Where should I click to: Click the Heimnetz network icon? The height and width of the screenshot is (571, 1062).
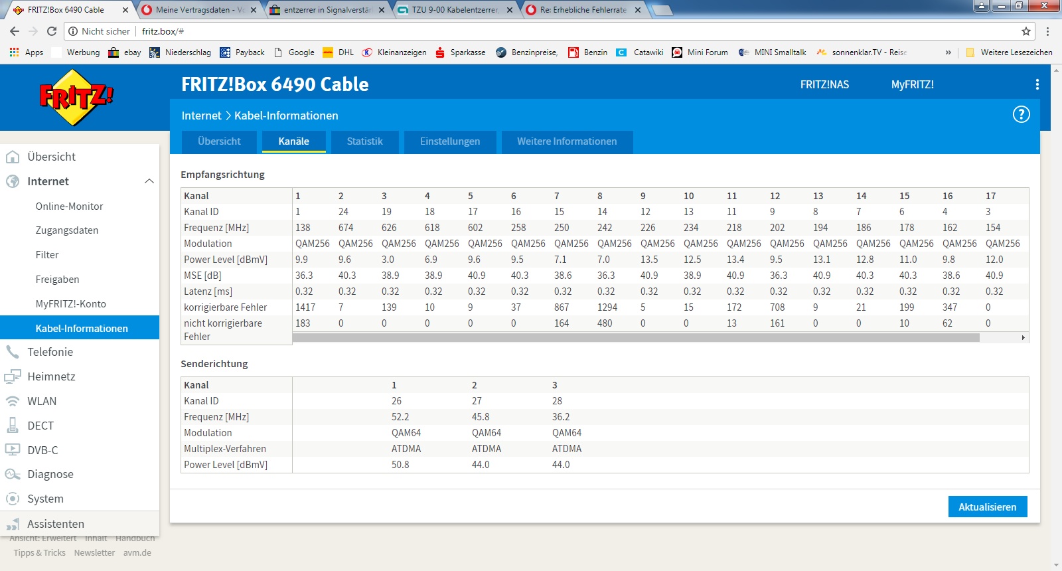click(13, 376)
